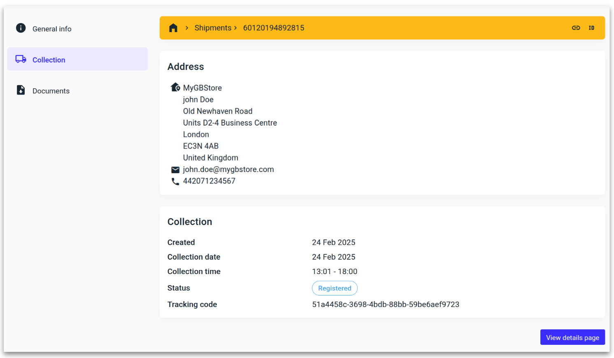Click the phone number 442071234567

[x=209, y=181]
